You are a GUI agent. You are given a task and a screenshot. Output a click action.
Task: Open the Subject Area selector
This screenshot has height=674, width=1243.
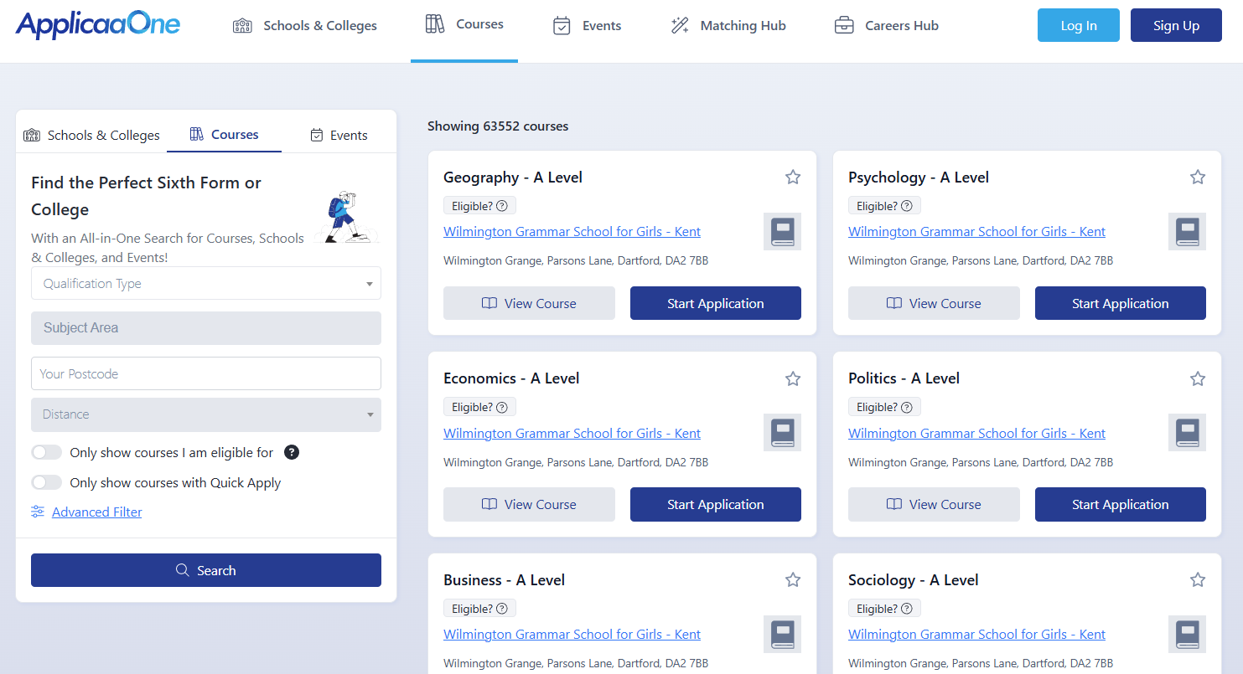(x=205, y=327)
